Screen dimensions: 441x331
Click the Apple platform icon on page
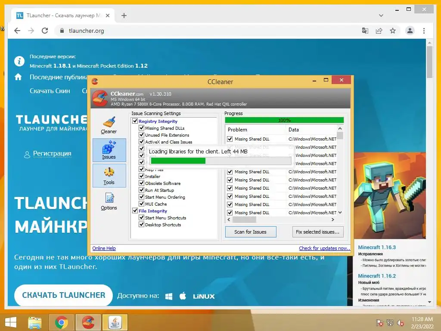pyautogui.click(x=183, y=296)
